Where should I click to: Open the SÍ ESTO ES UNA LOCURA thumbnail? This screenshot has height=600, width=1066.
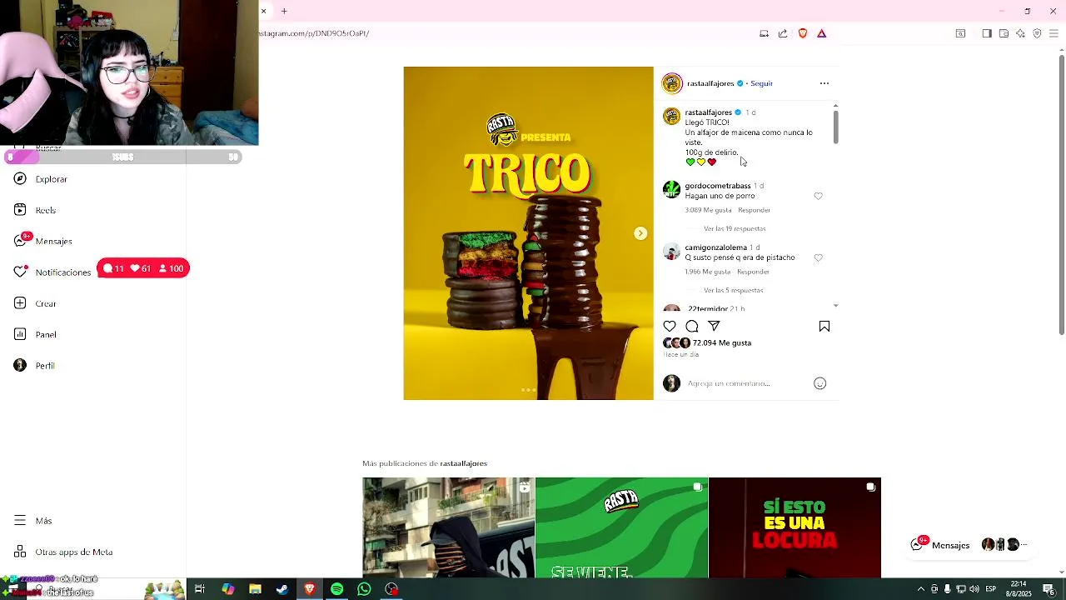795,527
